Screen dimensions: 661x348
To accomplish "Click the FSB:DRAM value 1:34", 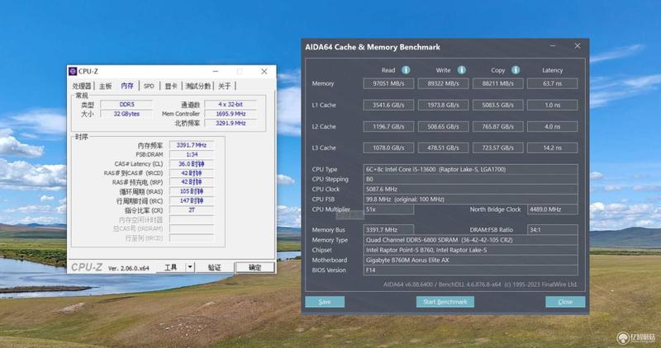I will [x=192, y=154].
